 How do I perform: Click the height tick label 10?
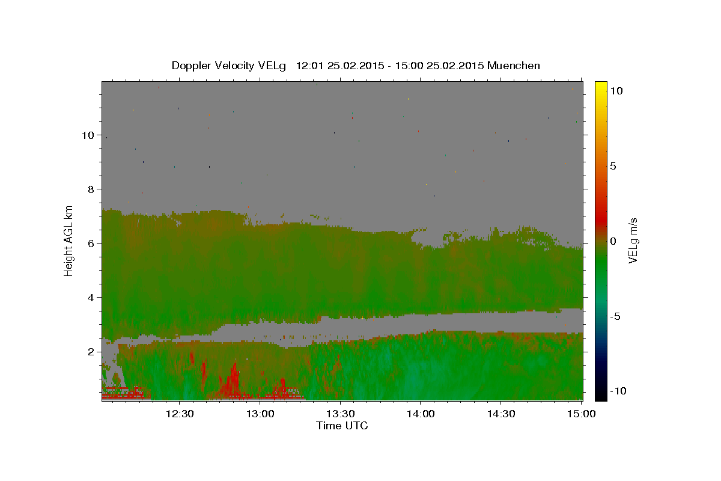88,135
